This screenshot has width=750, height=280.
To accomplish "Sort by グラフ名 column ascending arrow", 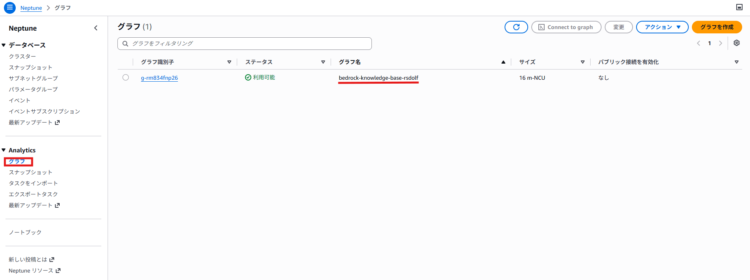I will 503,62.
